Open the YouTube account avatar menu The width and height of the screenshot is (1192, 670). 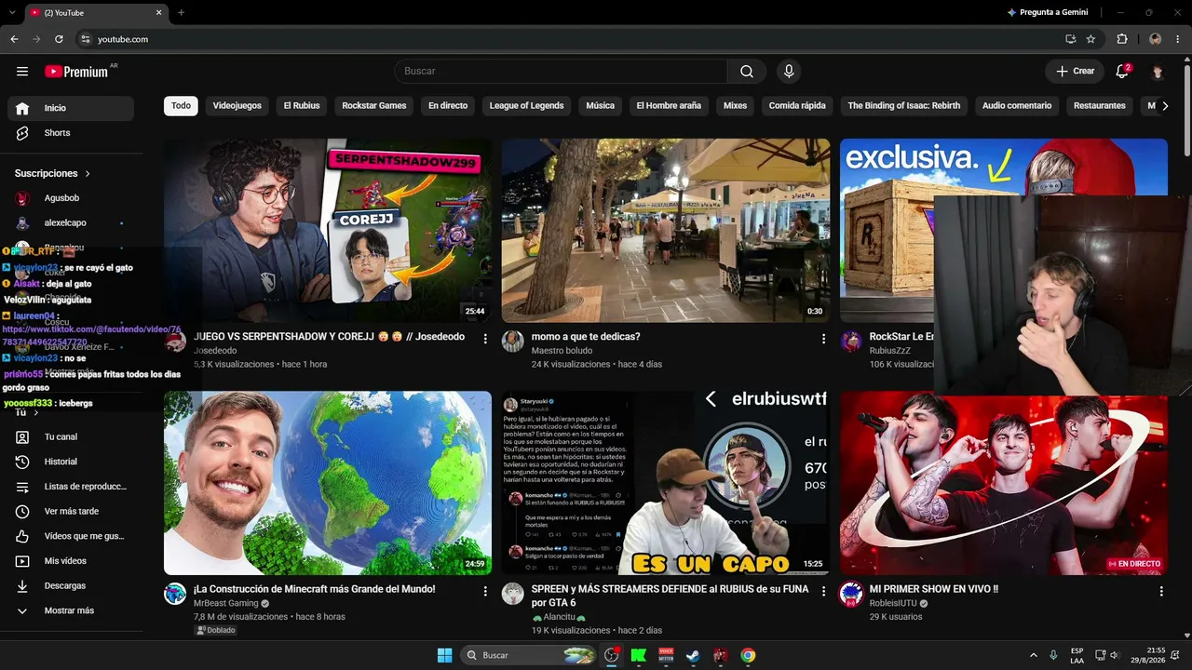1158,71
